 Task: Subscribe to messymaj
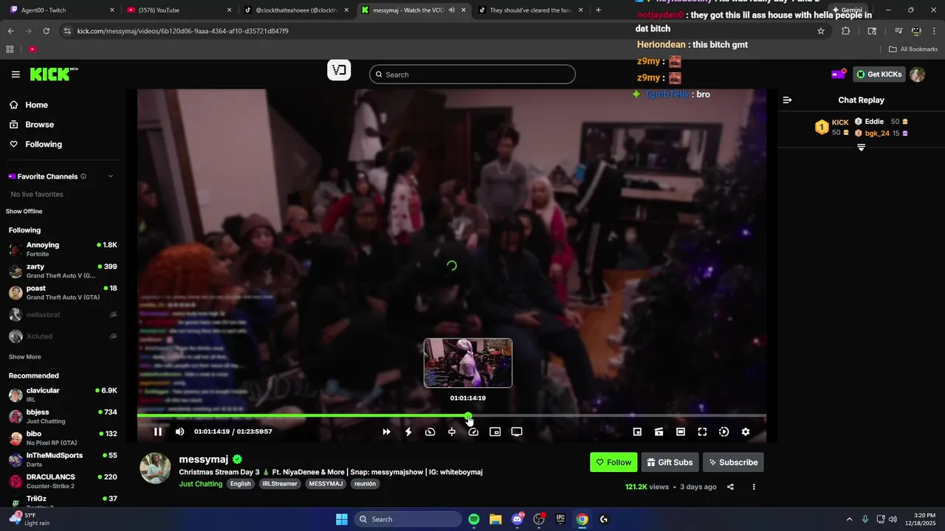point(733,462)
